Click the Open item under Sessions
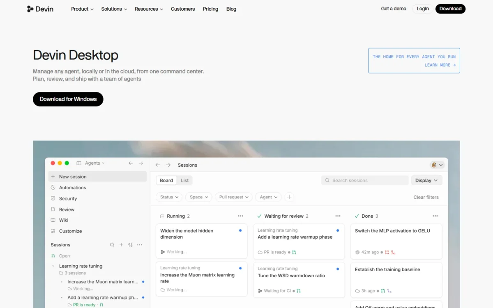This screenshot has width=493, height=308. point(65,256)
